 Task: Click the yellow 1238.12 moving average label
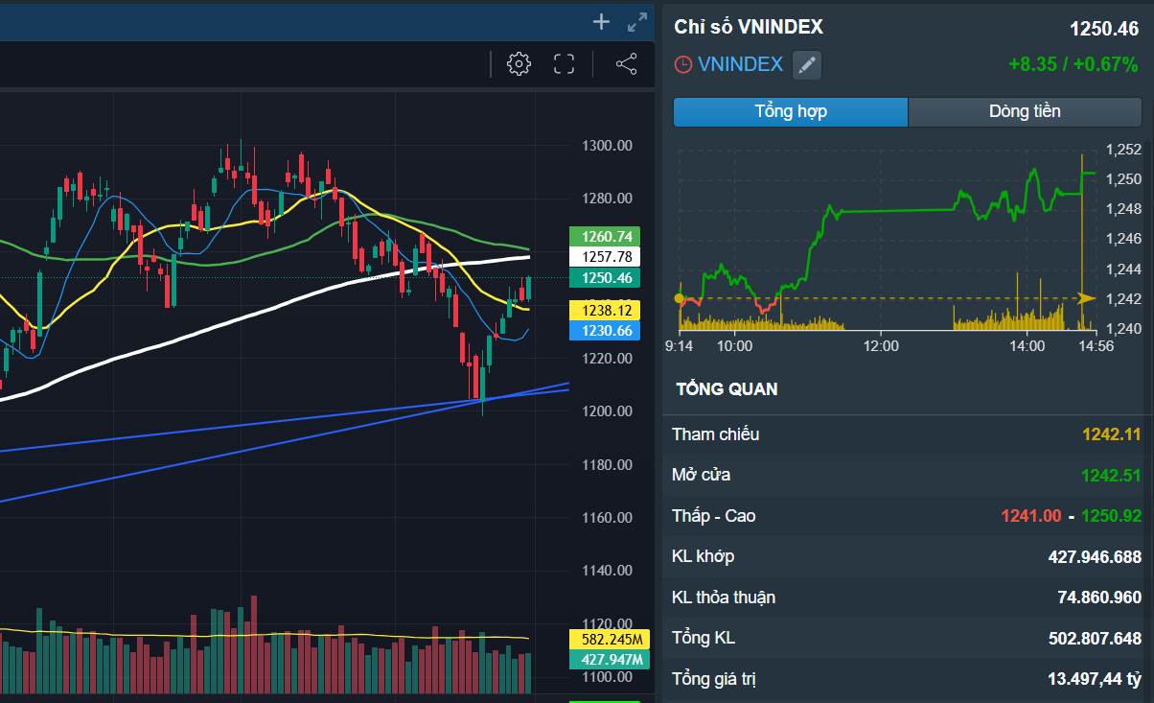coord(603,310)
